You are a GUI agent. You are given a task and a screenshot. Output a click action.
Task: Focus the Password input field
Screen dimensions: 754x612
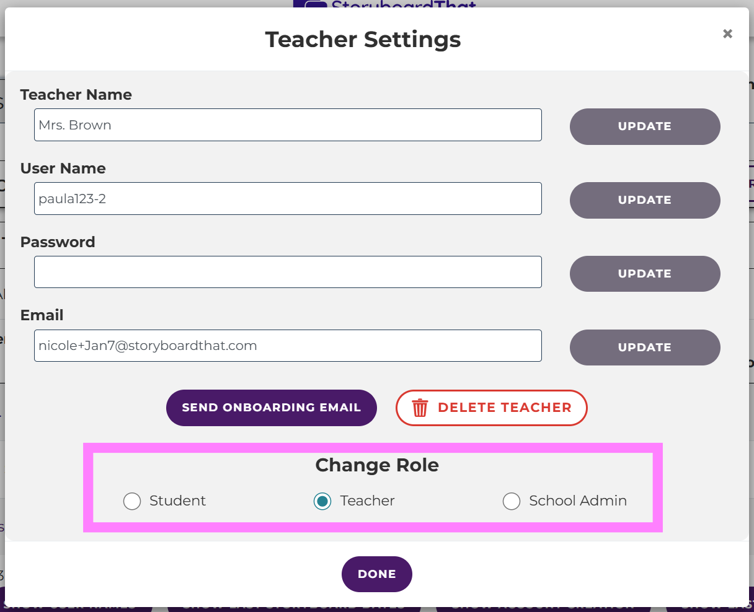coord(288,273)
